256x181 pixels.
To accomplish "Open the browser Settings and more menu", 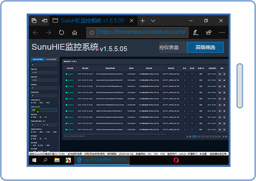I will click(222, 32).
